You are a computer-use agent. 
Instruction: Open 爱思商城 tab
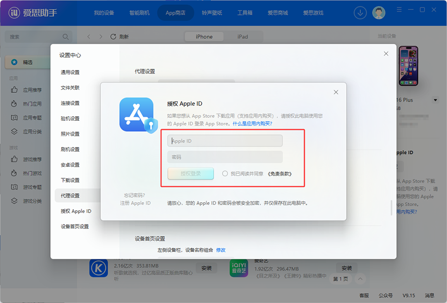click(278, 13)
